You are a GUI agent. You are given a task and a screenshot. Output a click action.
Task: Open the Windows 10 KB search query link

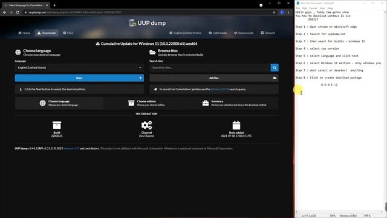point(220,89)
